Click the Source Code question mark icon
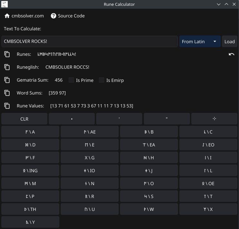 (x=54, y=16)
